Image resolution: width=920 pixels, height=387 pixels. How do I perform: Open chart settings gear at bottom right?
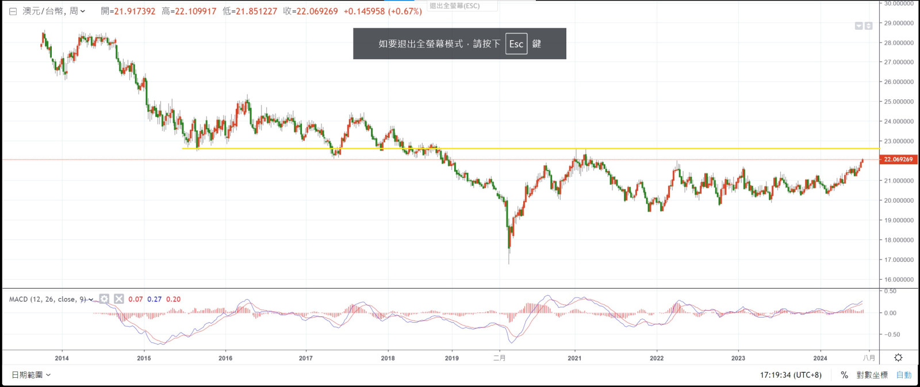(898, 358)
